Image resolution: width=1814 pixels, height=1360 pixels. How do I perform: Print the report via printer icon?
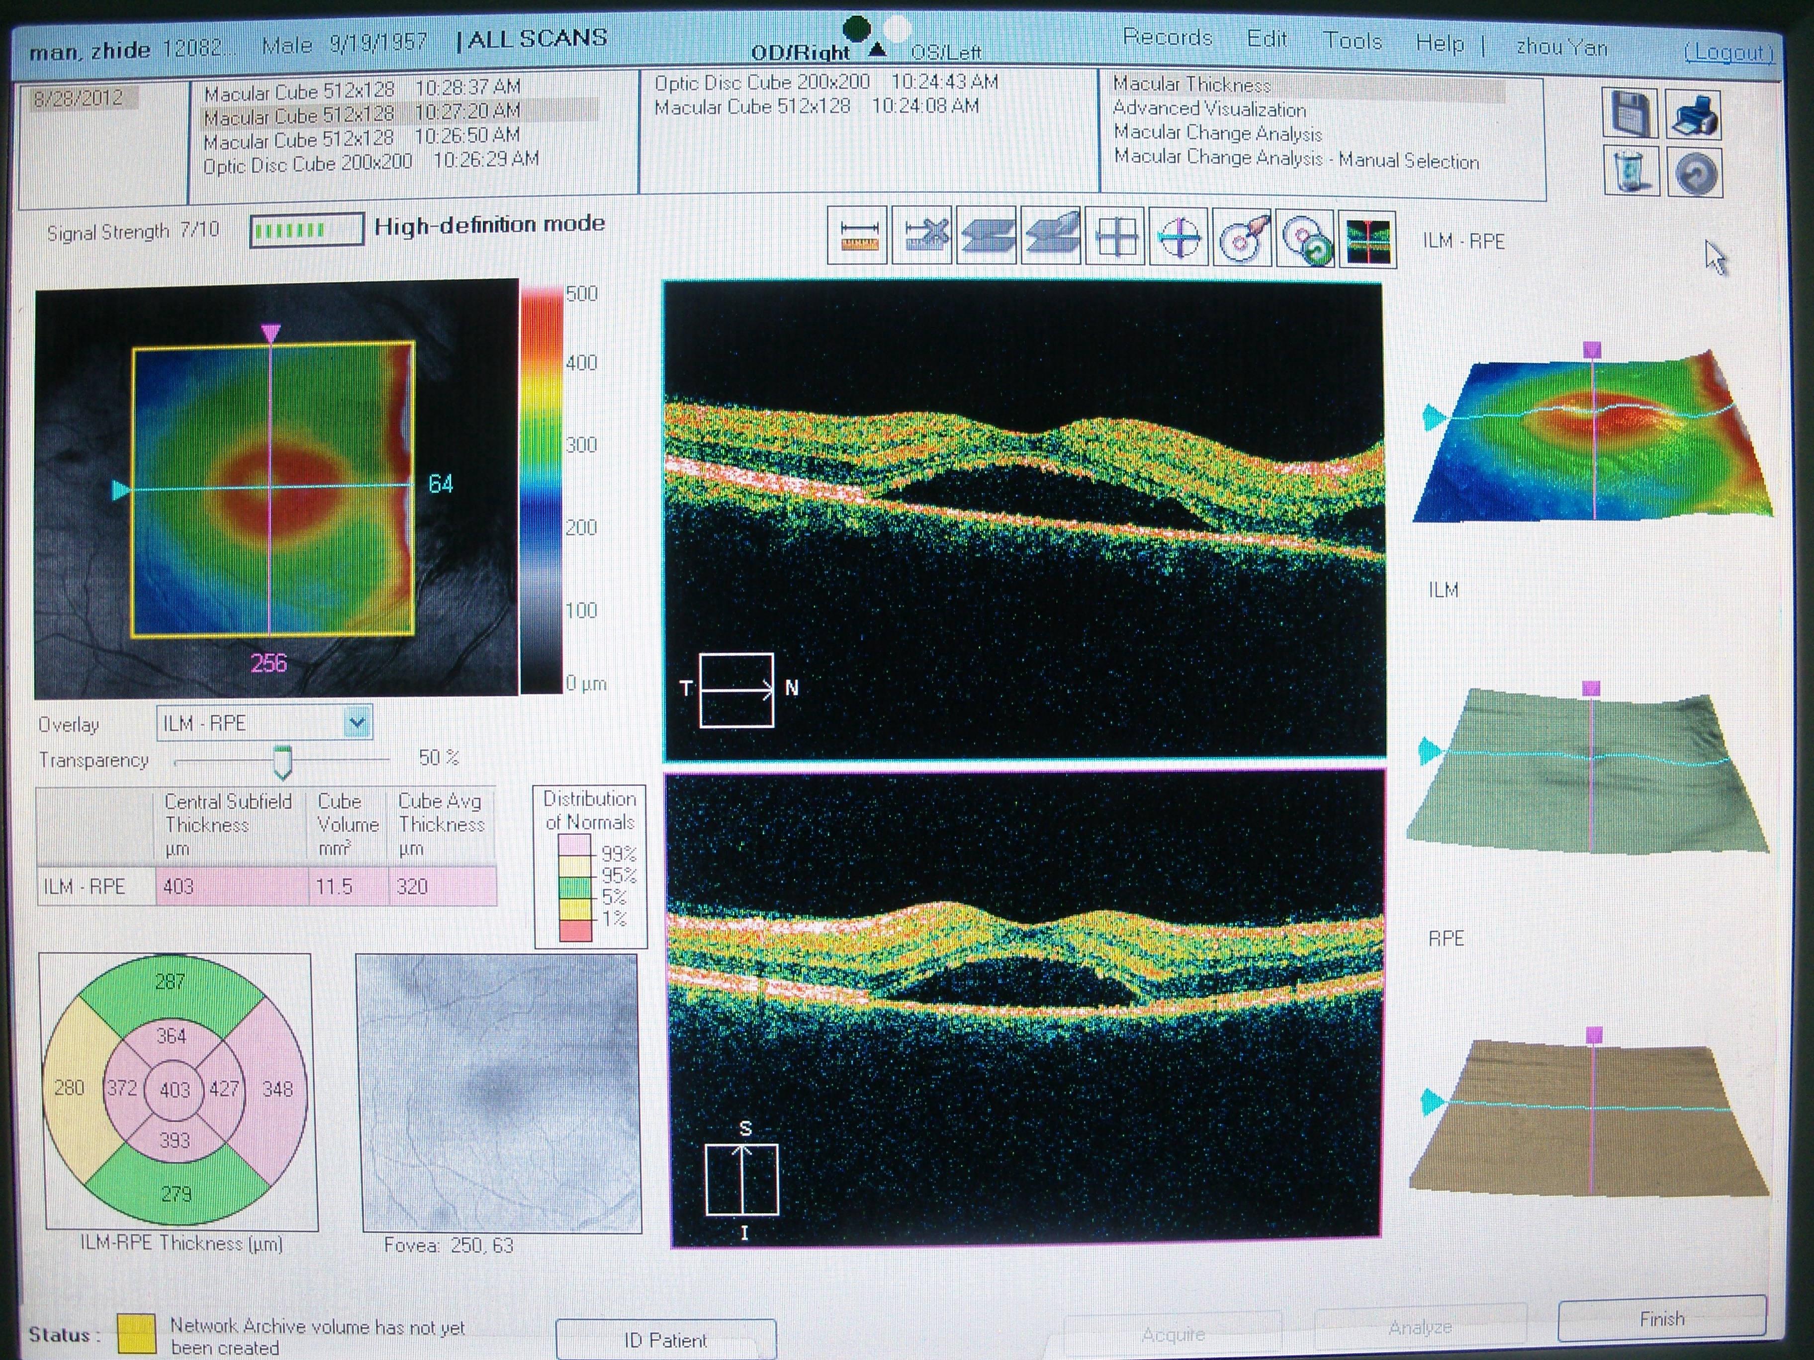pos(1695,114)
